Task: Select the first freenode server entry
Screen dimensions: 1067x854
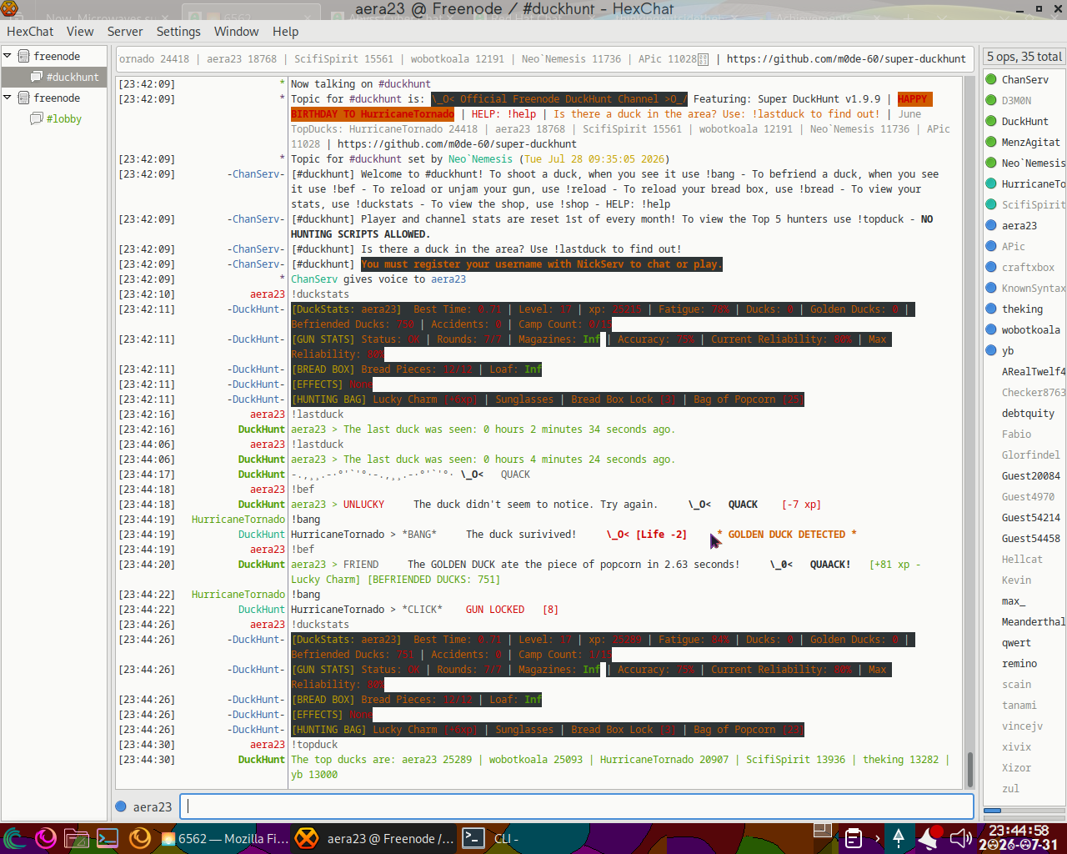Action: pos(57,56)
